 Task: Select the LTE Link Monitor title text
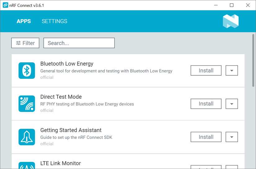61,163
